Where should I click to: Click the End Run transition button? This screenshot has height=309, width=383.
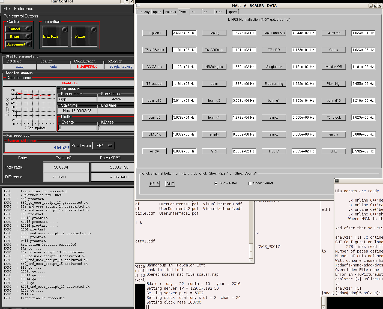click(x=55, y=36)
